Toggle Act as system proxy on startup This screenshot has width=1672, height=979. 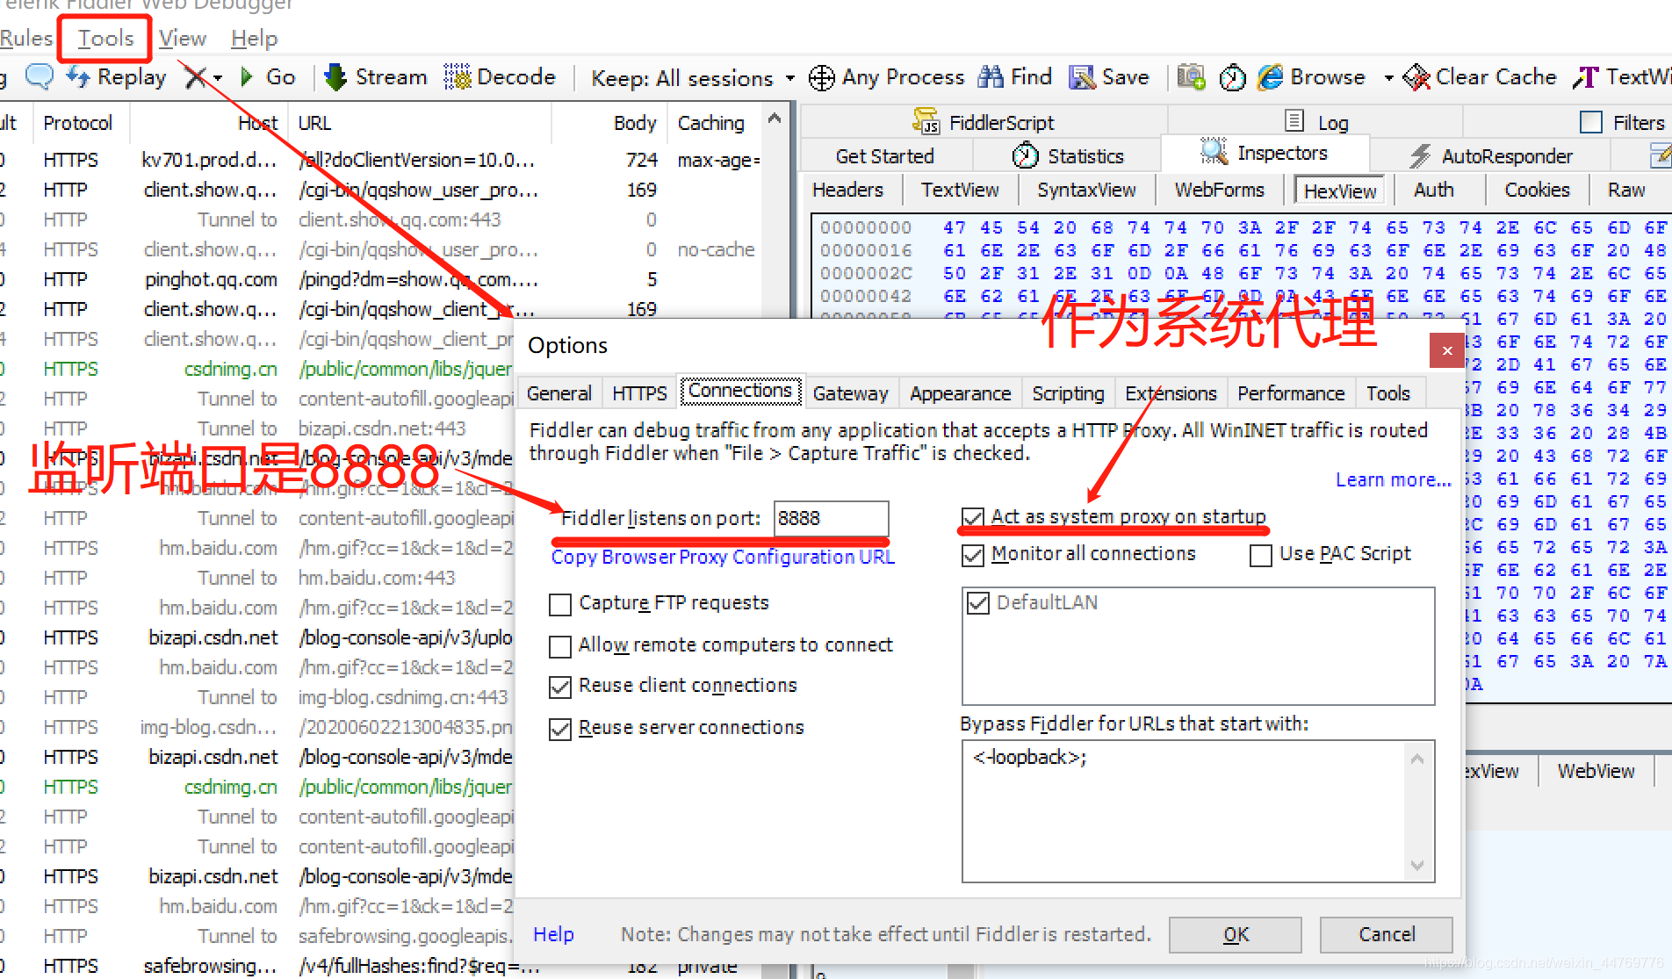coord(972,518)
